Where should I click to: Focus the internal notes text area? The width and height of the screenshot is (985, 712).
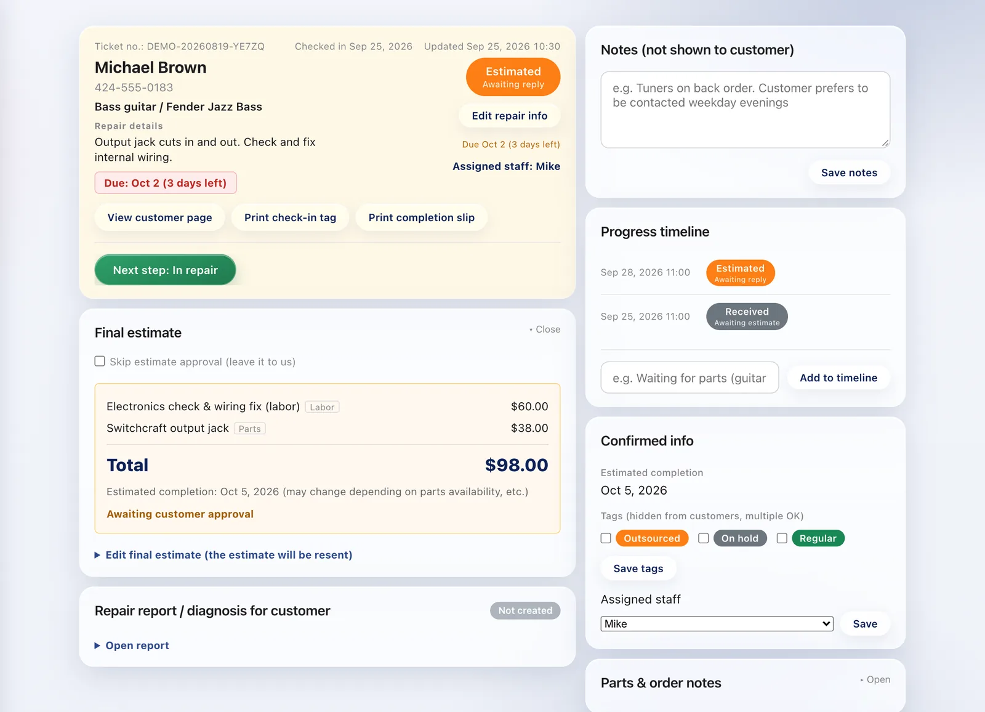point(746,110)
